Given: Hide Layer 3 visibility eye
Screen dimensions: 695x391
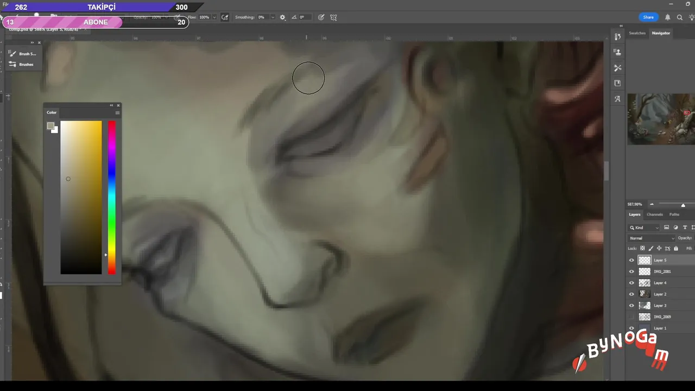Looking at the screenshot, I should click(x=631, y=306).
